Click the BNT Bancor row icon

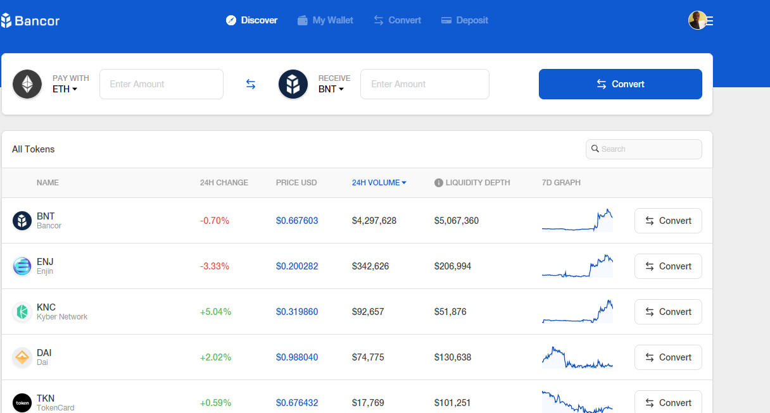22,221
